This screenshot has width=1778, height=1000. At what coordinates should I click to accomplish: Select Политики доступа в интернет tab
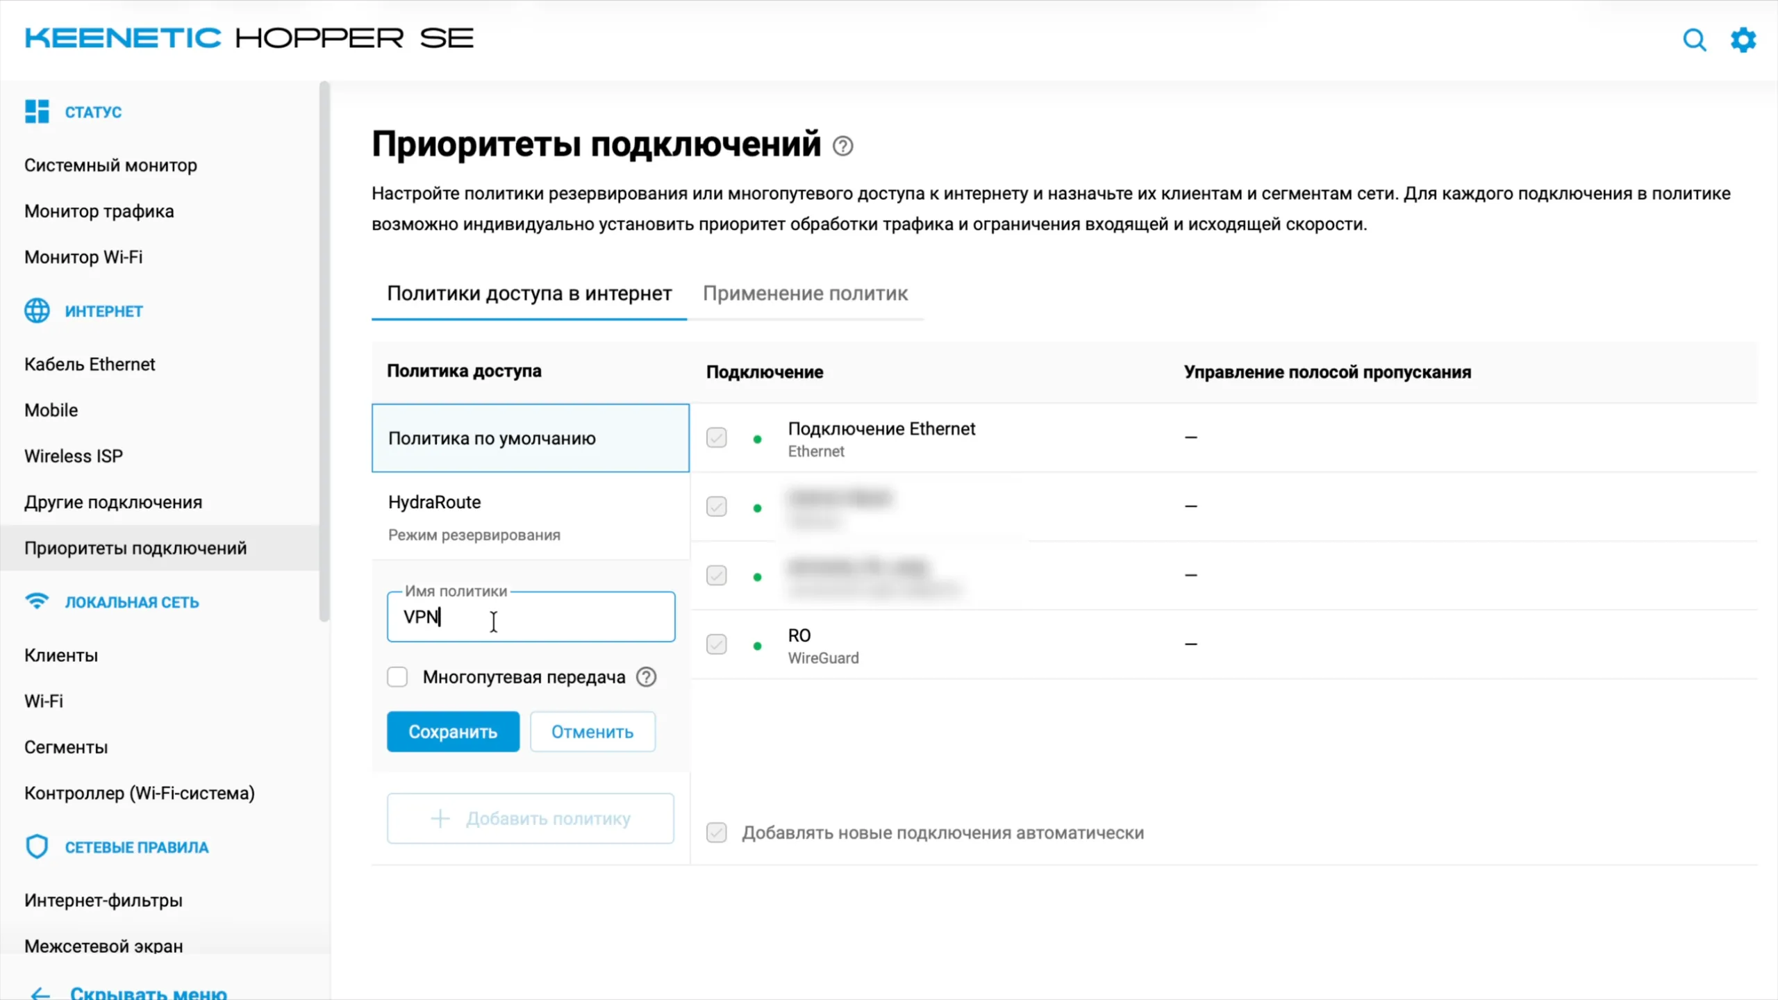point(529,294)
